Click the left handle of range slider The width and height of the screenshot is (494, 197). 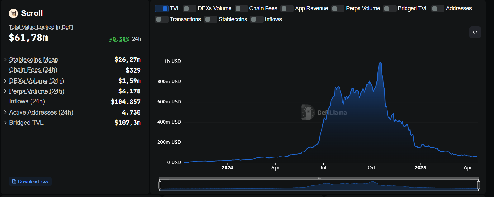tap(160, 185)
